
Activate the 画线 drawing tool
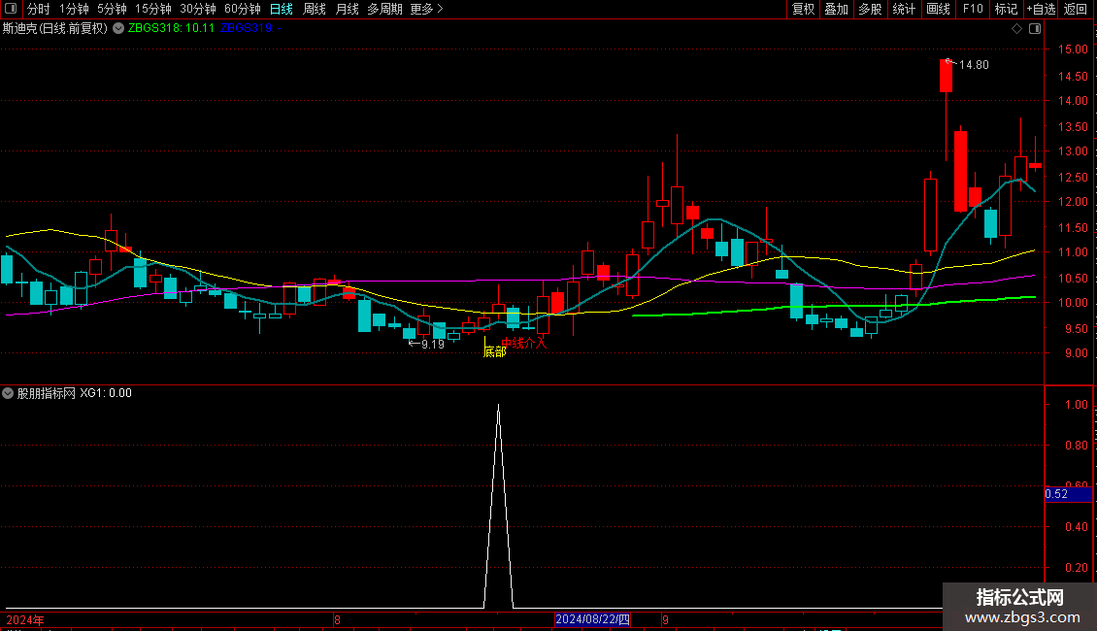coord(938,9)
